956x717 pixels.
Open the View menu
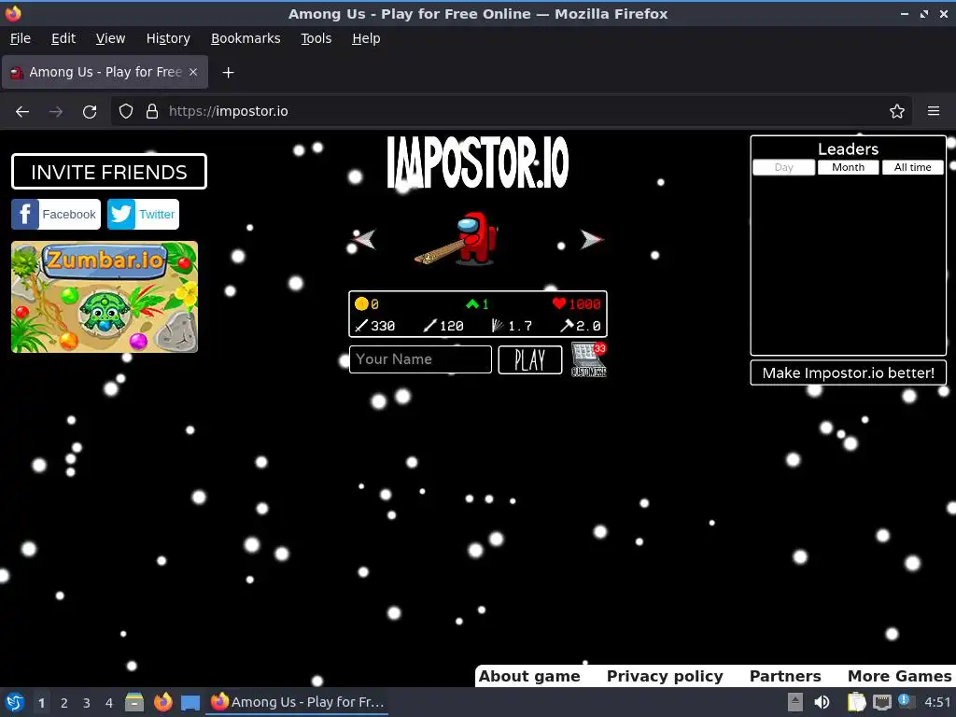(x=110, y=38)
